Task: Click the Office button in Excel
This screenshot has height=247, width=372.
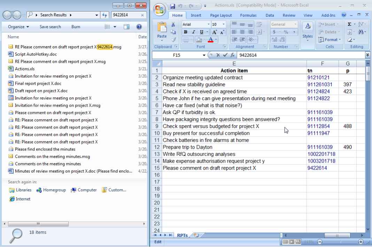Action: 160,9
